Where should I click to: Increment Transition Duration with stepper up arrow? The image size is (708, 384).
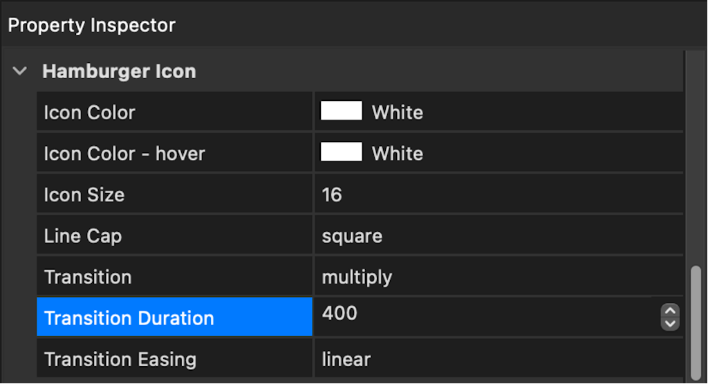point(670,311)
